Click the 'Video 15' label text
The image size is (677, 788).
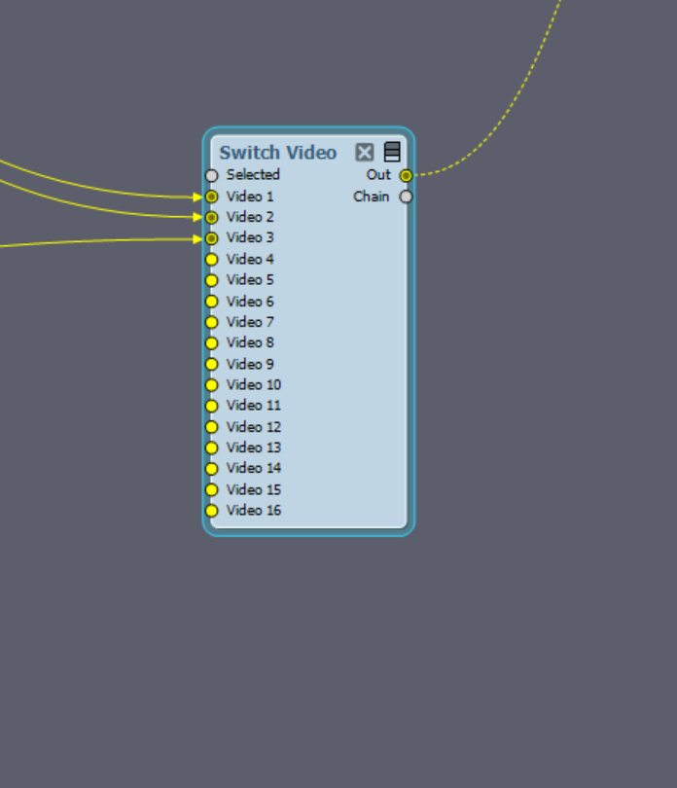254,489
